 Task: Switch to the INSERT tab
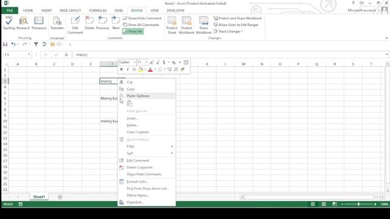point(46,10)
